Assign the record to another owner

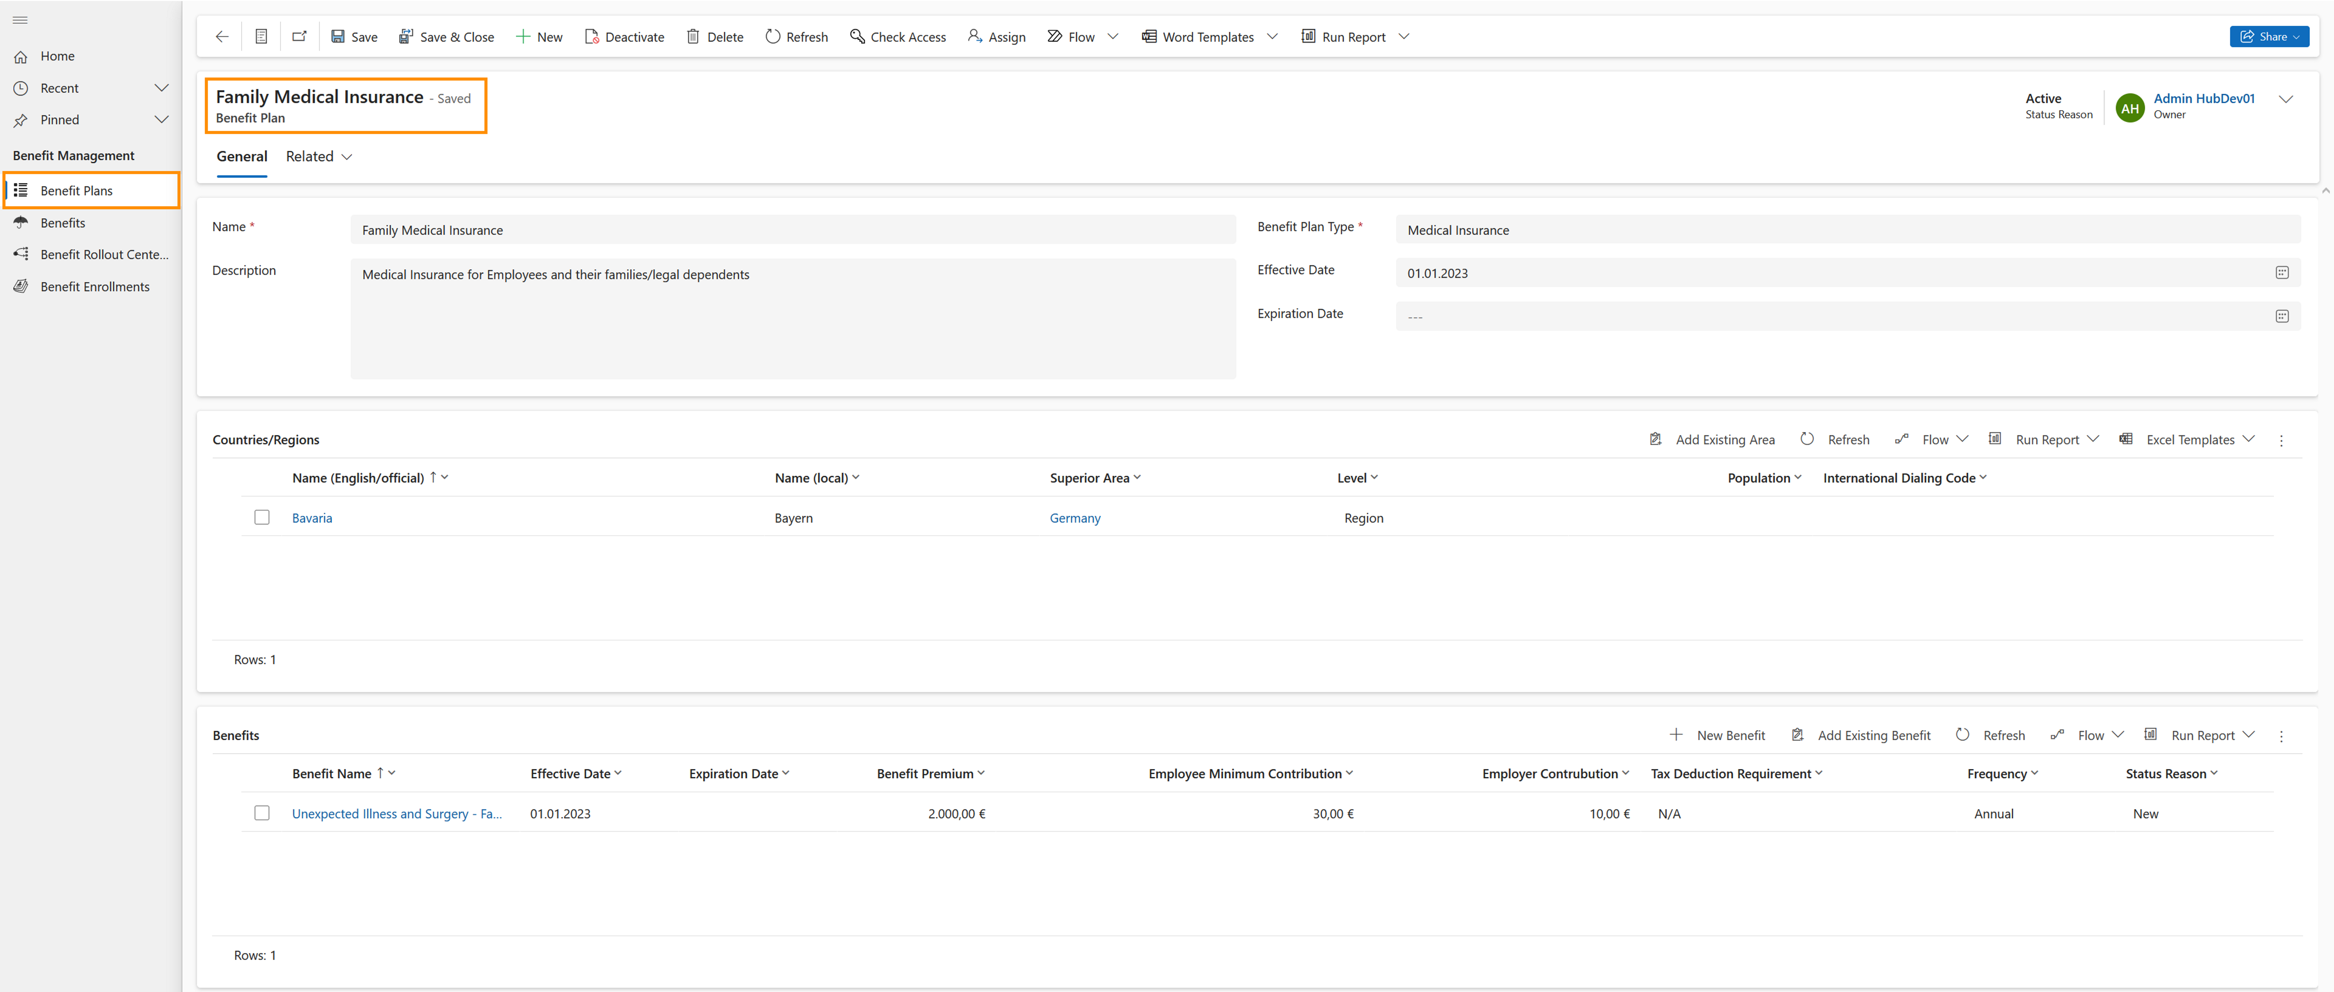pos(997,37)
